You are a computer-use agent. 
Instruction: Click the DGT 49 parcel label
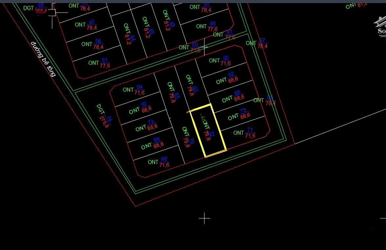(35, 8)
